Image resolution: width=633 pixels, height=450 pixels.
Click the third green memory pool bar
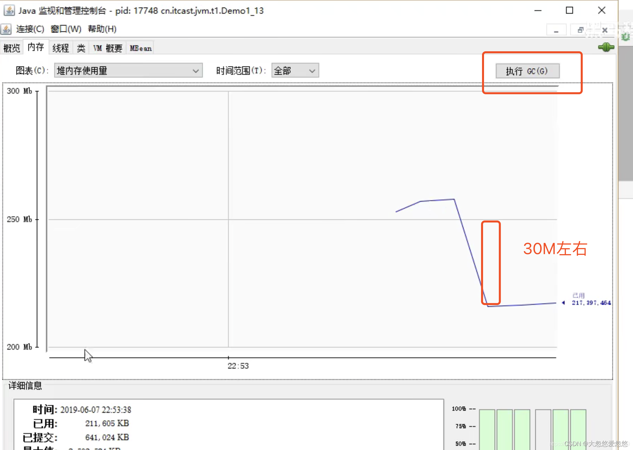tap(522, 429)
